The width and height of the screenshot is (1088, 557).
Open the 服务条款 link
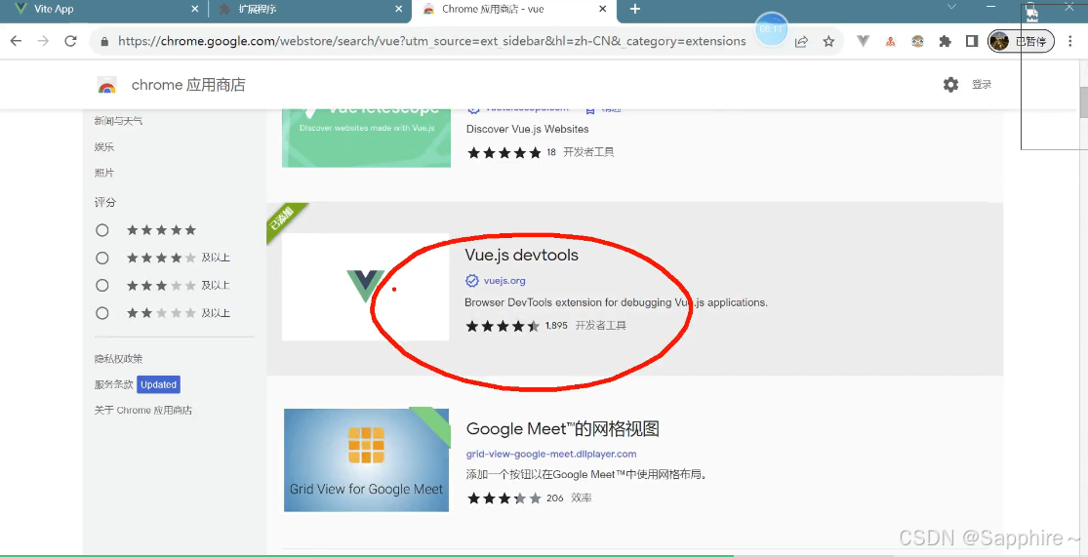pos(114,384)
